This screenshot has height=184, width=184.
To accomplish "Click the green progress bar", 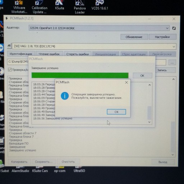I will 80,75.
